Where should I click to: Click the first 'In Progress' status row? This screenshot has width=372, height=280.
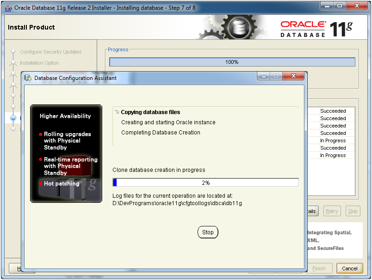point(333,140)
